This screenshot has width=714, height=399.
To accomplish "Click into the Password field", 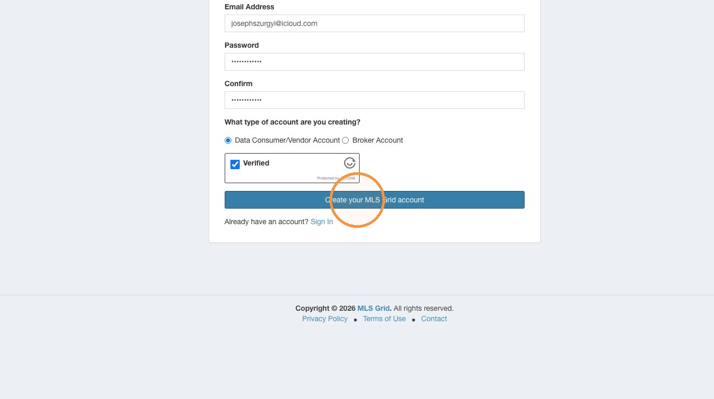I will (x=375, y=62).
